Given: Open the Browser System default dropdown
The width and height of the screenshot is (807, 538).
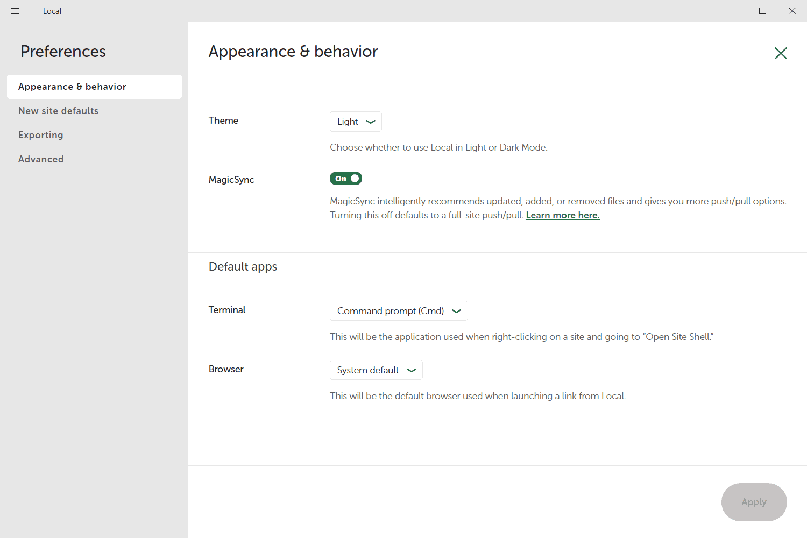Looking at the screenshot, I should (x=376, y=370).
